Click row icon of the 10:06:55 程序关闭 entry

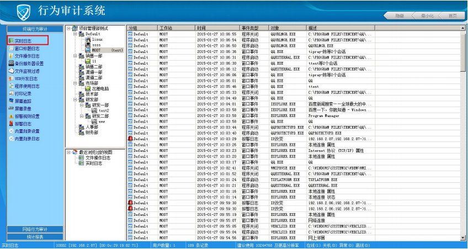pyautogui.click(x=130, y=34)
